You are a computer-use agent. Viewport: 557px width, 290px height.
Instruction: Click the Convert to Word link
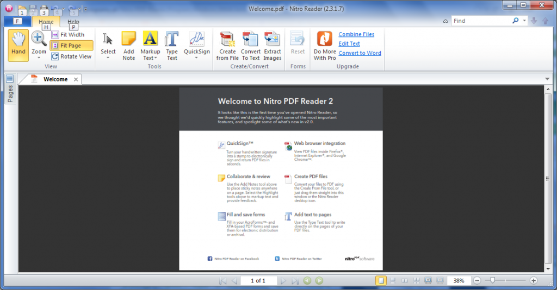[x=360, y=53]
